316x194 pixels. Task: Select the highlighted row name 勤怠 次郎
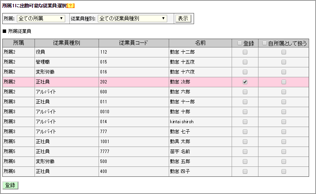[180, 82]
